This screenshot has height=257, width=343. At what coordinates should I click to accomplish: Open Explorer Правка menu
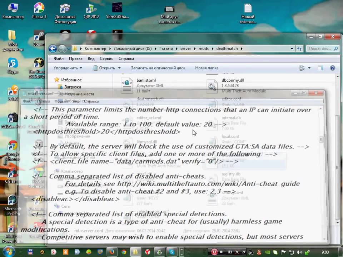pyautogui.click(x=76, y=59)
